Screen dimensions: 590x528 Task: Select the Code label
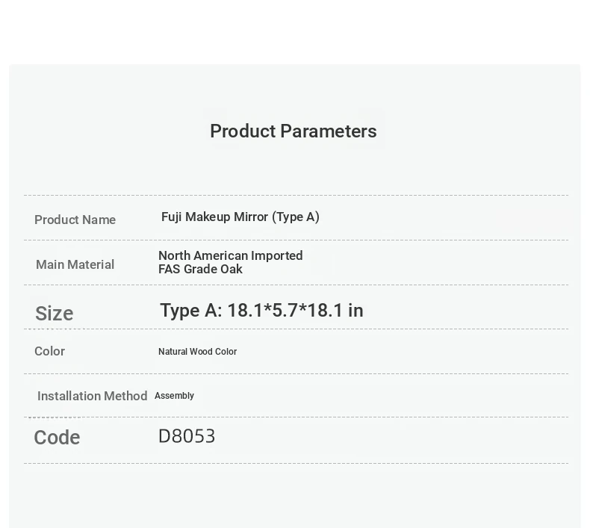coord(57,438)
